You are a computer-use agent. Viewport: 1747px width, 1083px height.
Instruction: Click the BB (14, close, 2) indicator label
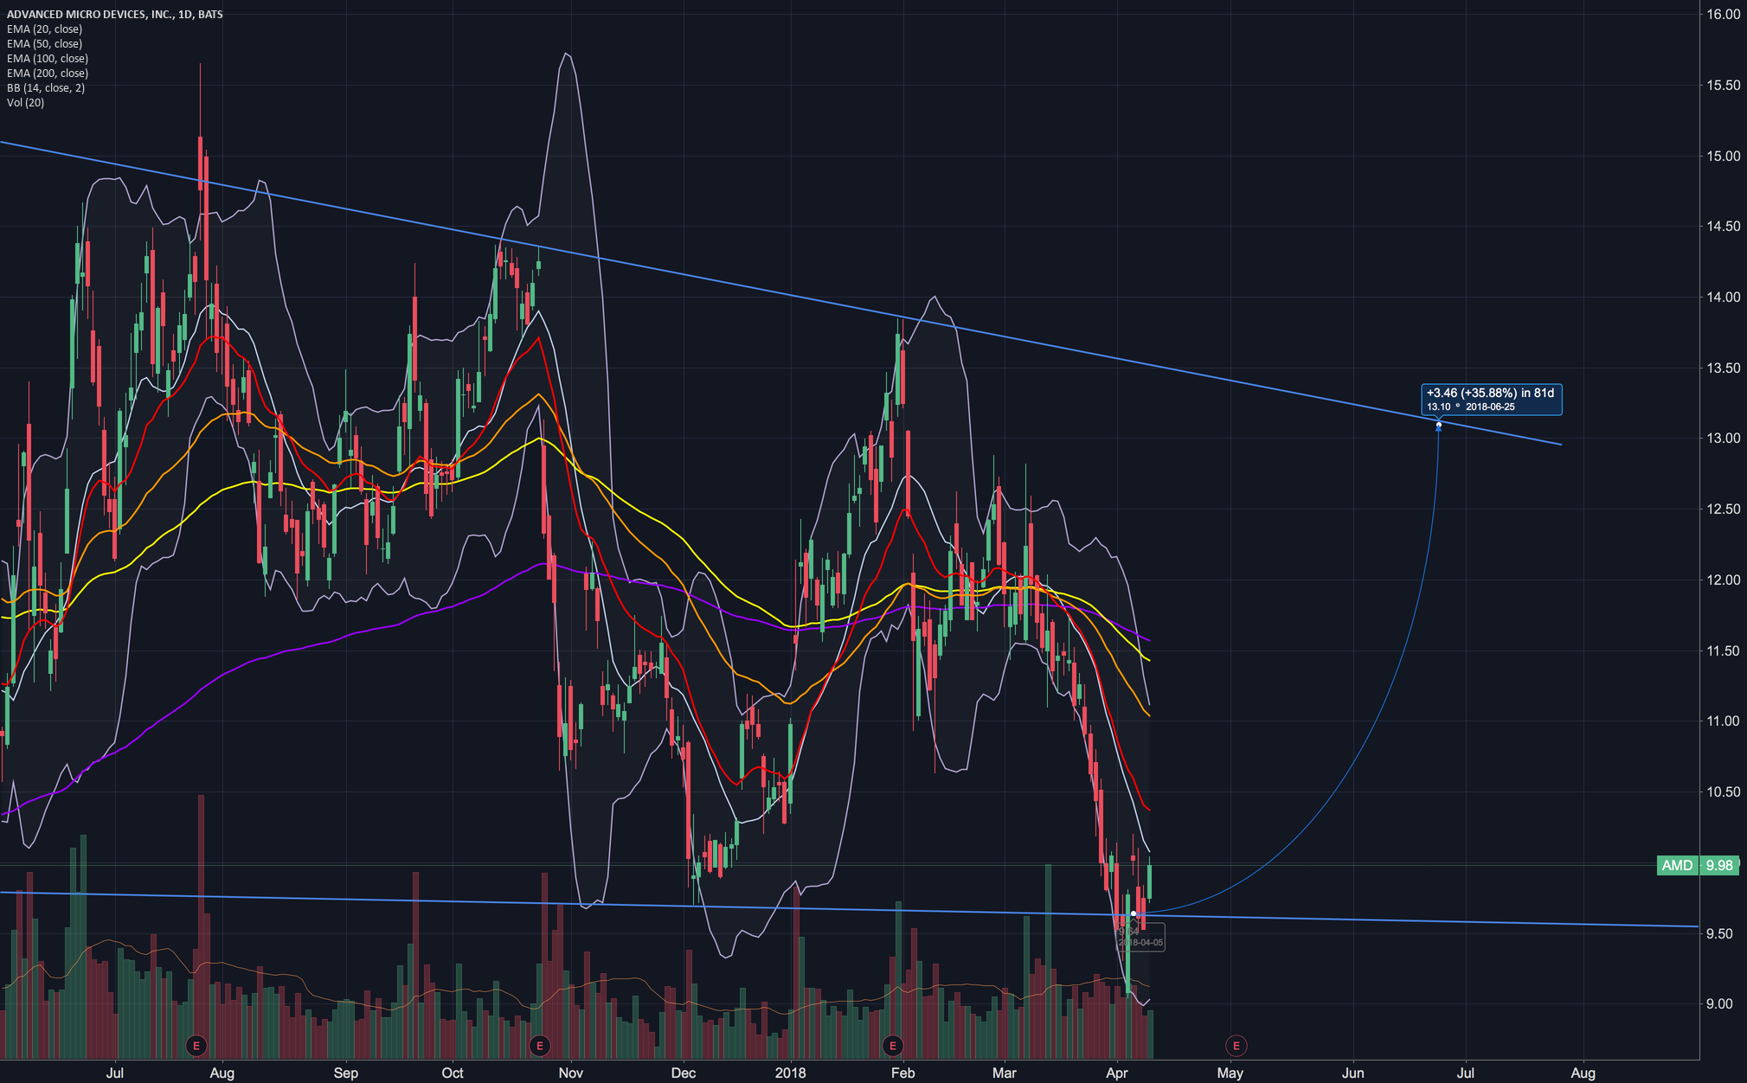tap(46, 88)
